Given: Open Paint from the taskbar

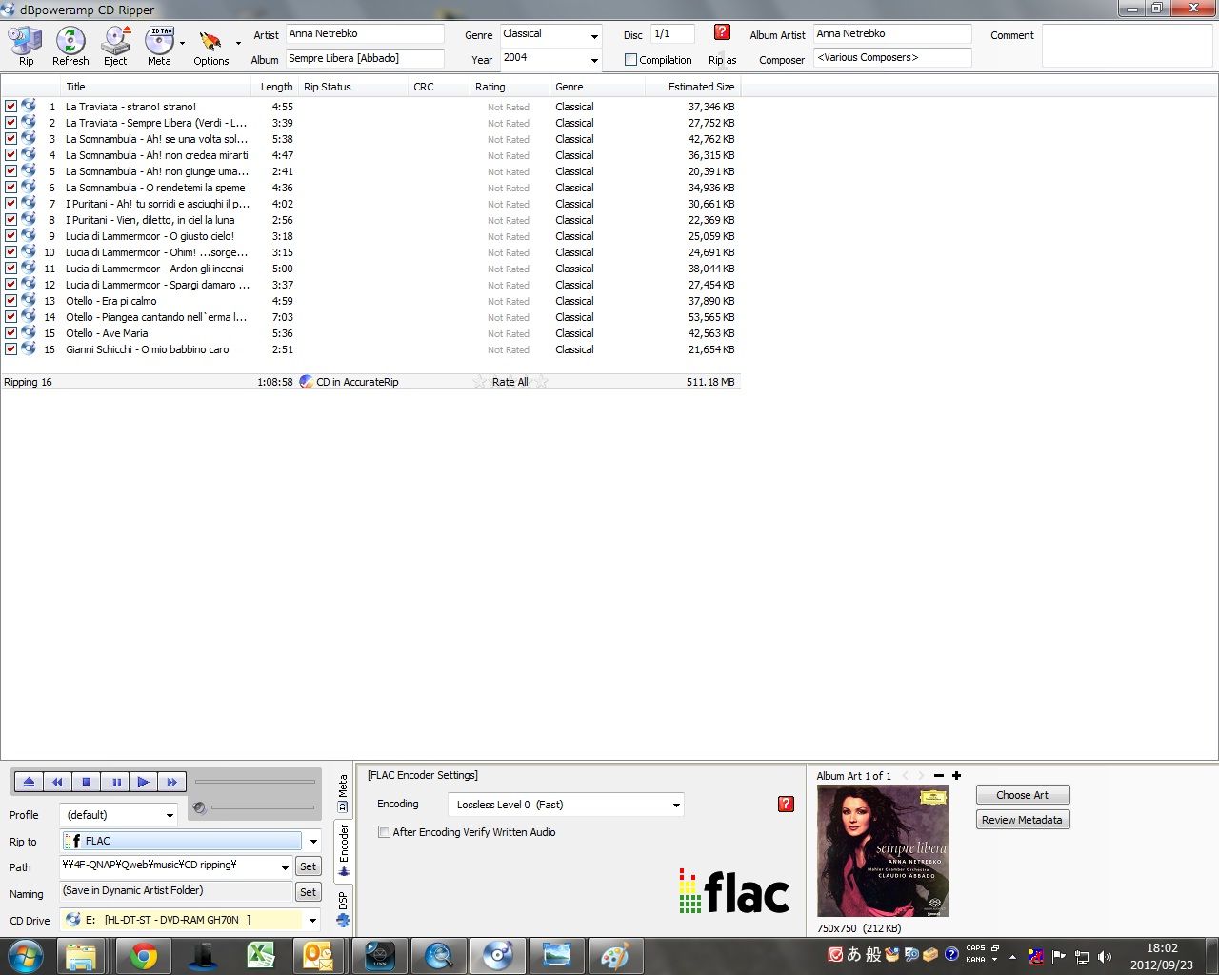Looking at the screenshot, I should pyautogui.click(x=615, y=956).
